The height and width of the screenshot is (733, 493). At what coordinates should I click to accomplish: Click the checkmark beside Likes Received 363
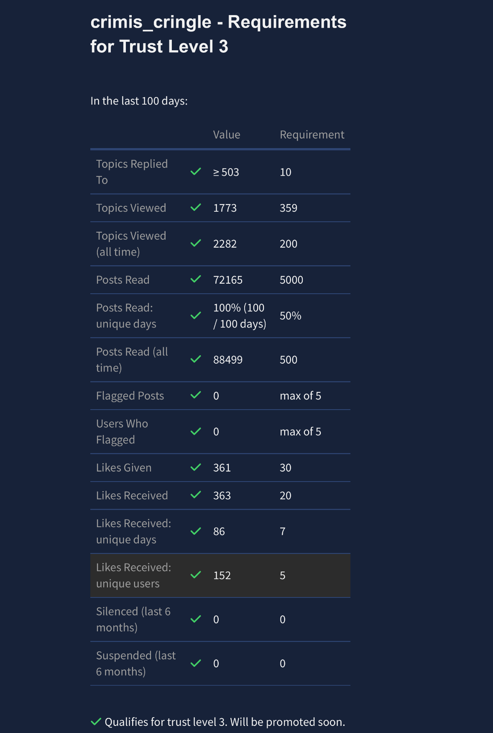point(196,495)
